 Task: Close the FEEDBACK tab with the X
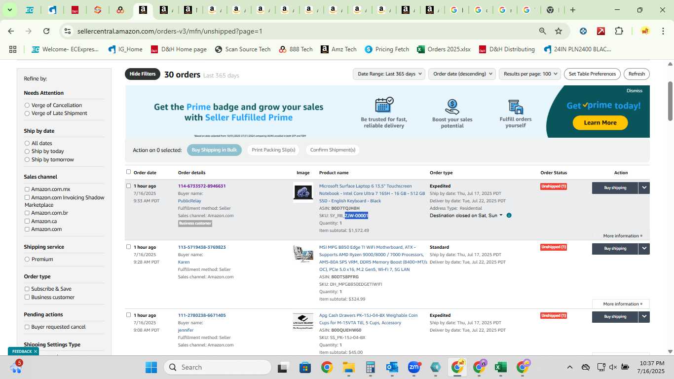coord(36,351)
